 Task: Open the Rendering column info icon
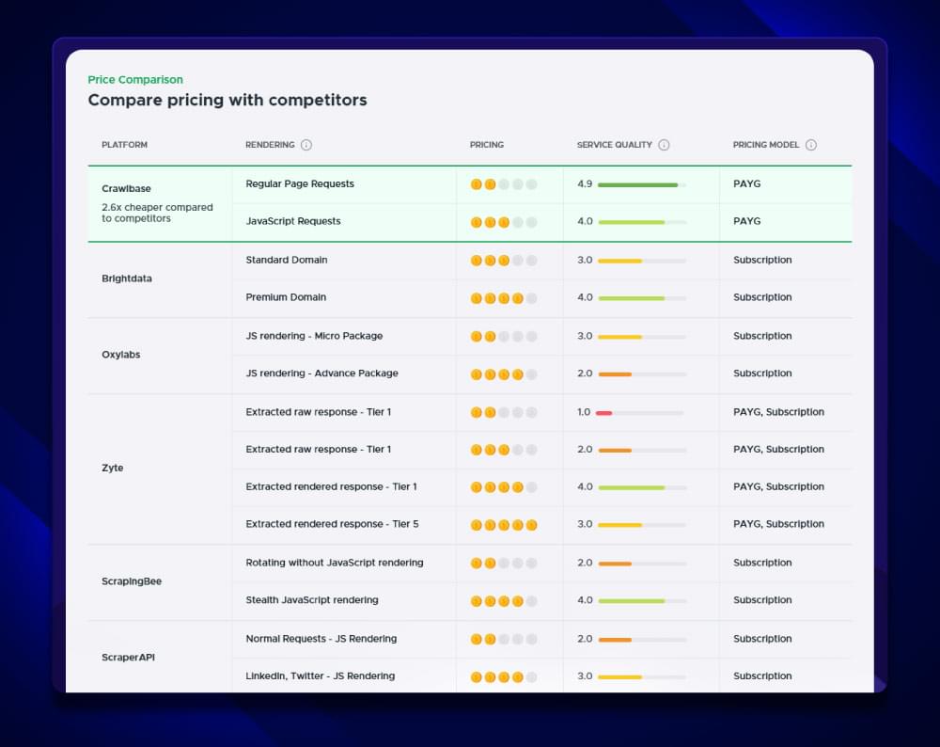306,145
